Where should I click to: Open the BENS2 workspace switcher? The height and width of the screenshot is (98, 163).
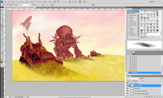153,2
